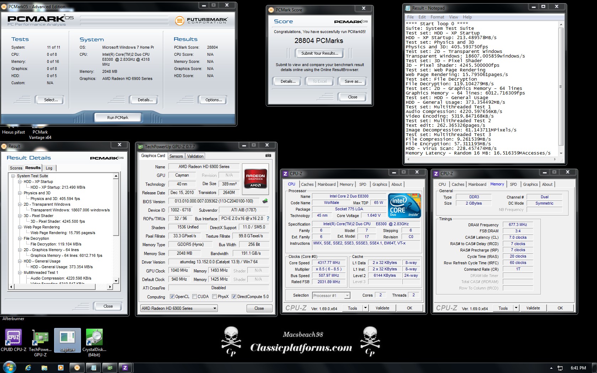Image resolution: width=597 pixels, height=373 pixels.
Task: Open Windows Media Player taskbar icon
Action: point(60,368)
